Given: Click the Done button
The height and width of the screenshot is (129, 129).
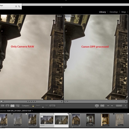Looking at the screenshot, I should (119, 106).
